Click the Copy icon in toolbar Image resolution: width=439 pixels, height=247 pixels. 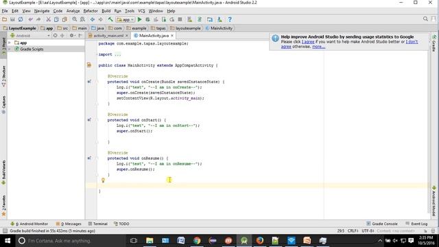[x=56, y=20]
